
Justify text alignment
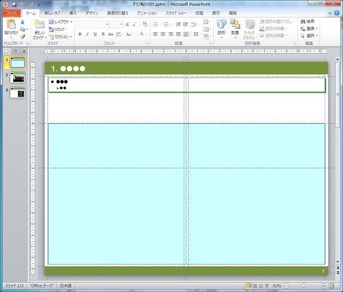click(178, 34)
